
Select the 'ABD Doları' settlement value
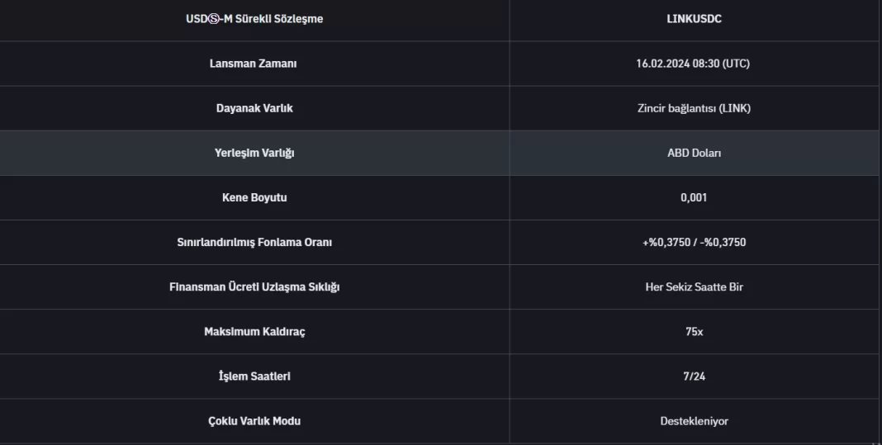click(x=694, y=153)
